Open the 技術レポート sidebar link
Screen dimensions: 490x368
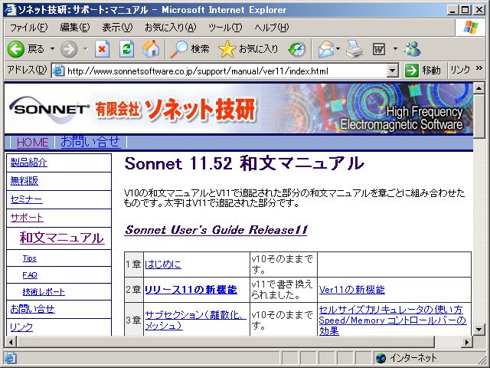tap(44, 292)
